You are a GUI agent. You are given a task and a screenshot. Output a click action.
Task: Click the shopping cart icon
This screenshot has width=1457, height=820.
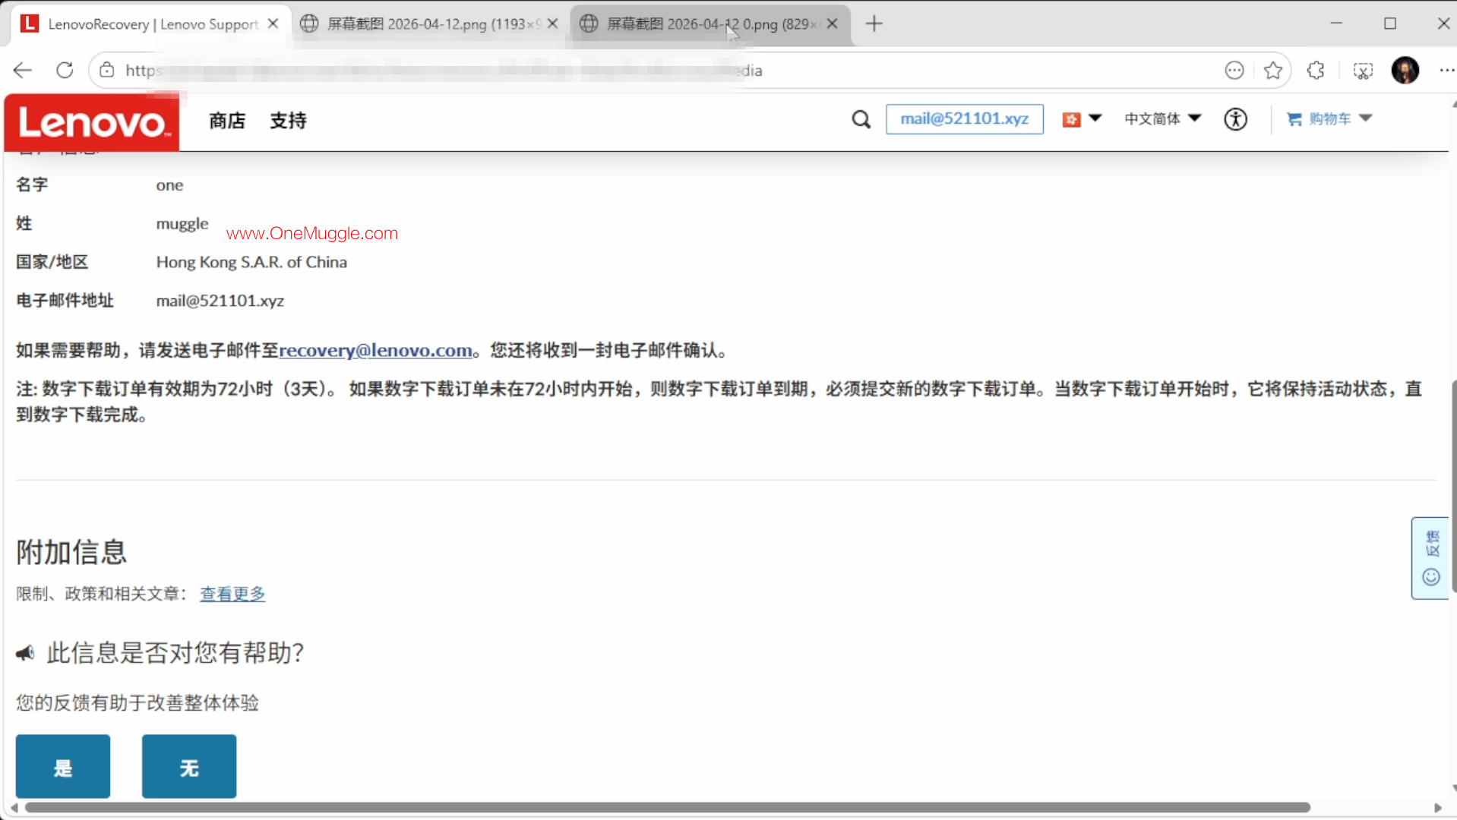pyautogui.click(x=1294, y=119)
